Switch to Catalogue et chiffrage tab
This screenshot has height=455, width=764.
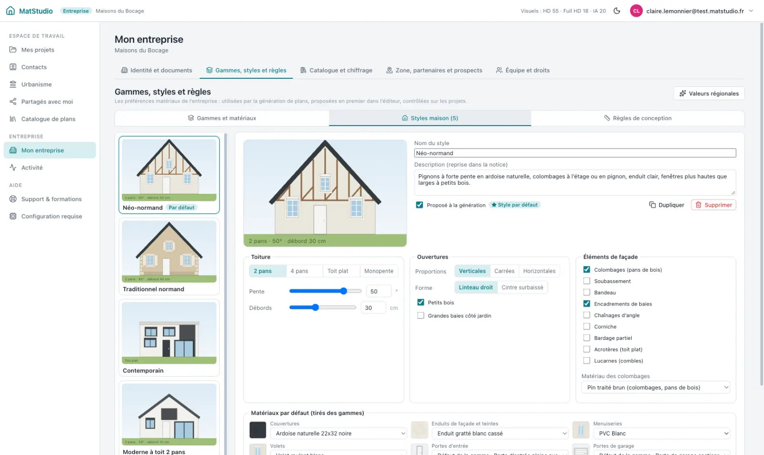click(x=336, y=70)
